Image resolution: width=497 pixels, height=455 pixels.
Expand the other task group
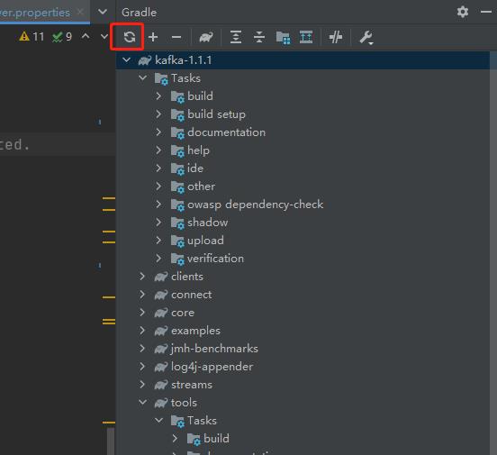tap(158, 187)
